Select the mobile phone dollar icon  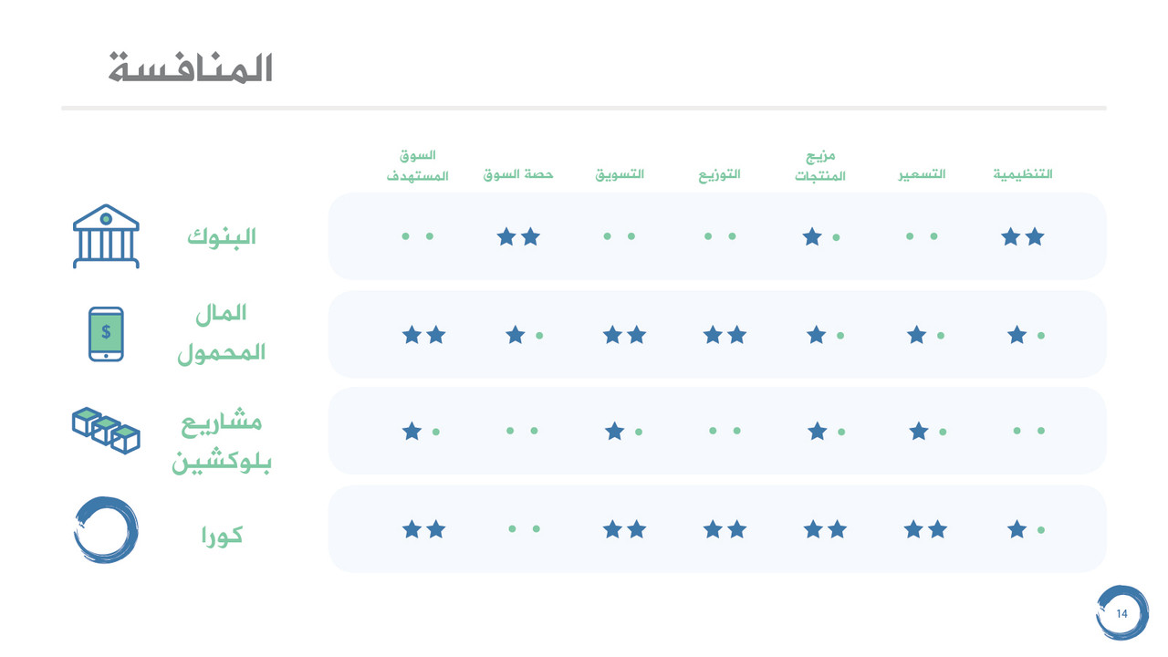coord(106,334)
